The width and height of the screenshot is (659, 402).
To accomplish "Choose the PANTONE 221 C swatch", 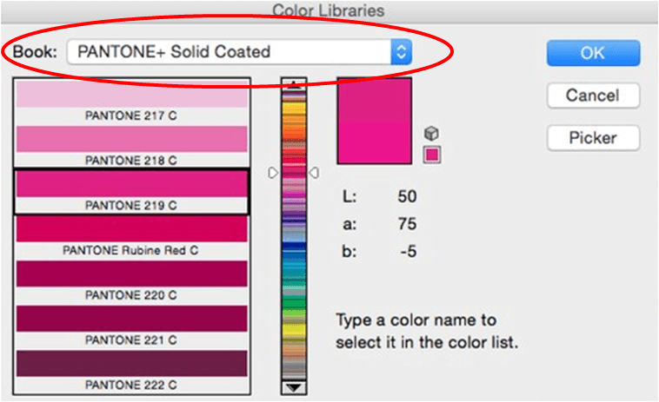I will 132,320.
